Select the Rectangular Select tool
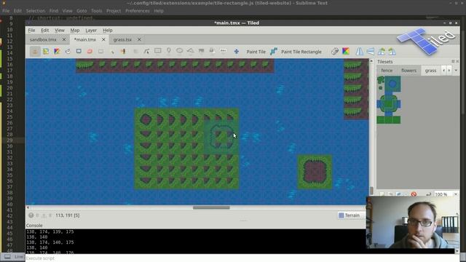Viewport: 466px width, 262px height. 100,52
